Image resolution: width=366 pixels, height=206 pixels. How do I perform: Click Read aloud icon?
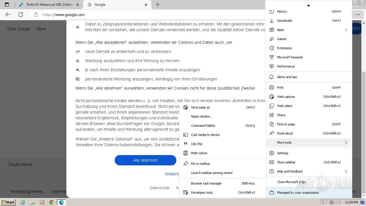pyautogui.click(x=272, y=133)
